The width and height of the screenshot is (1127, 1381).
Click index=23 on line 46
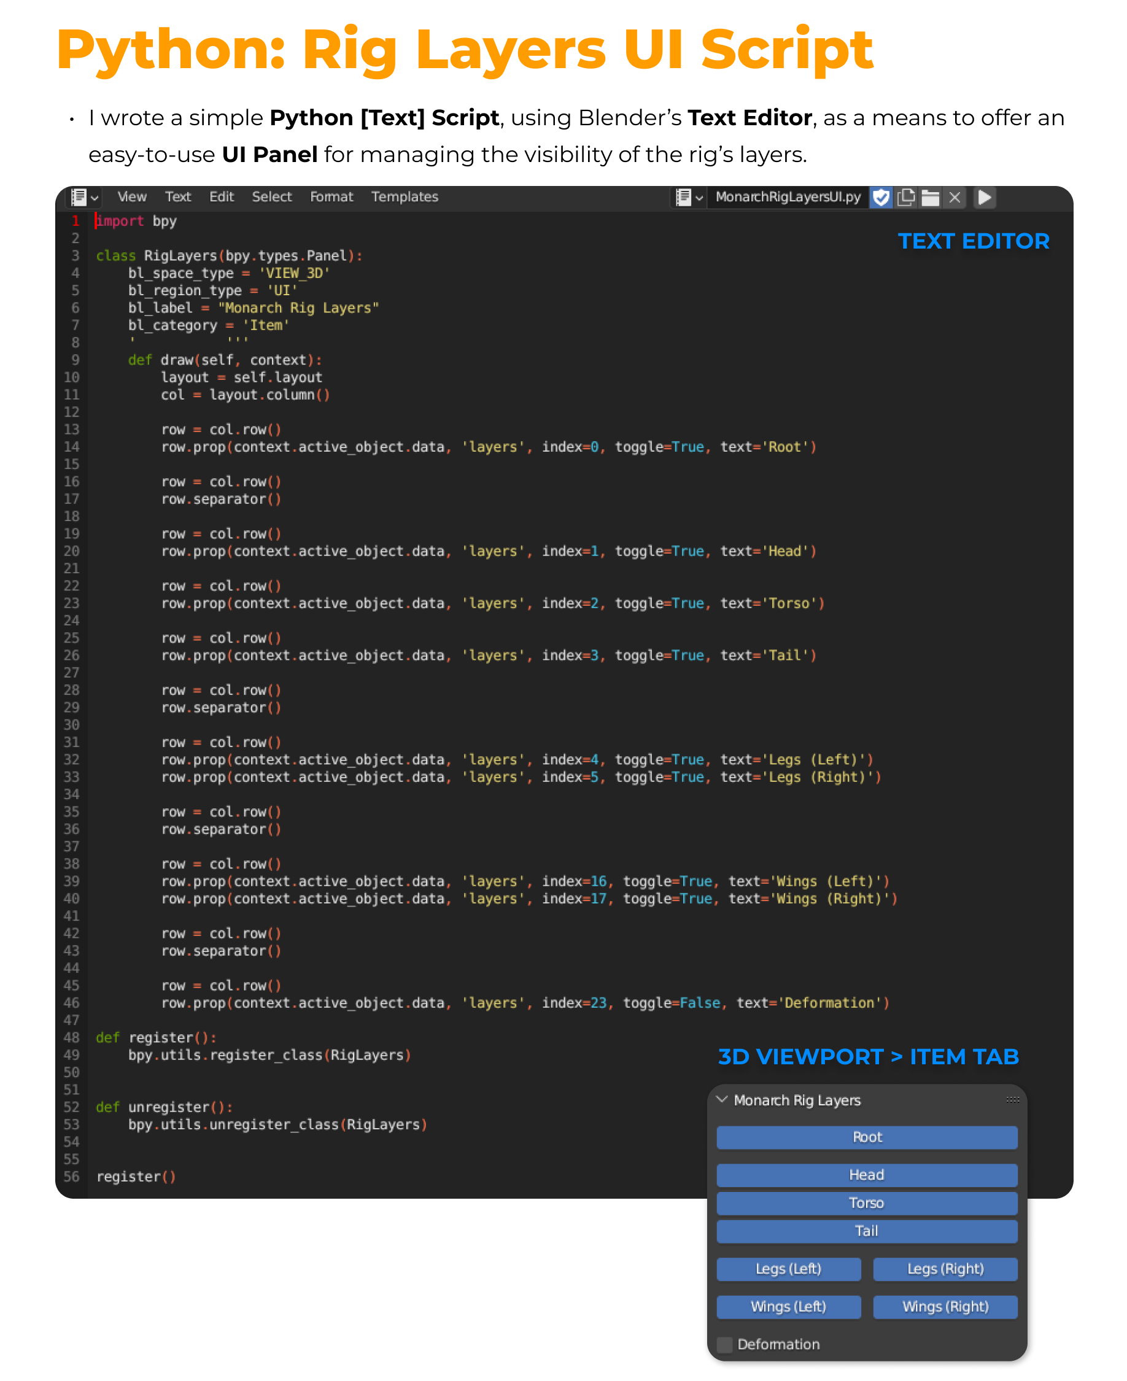tap(575, 1004)
